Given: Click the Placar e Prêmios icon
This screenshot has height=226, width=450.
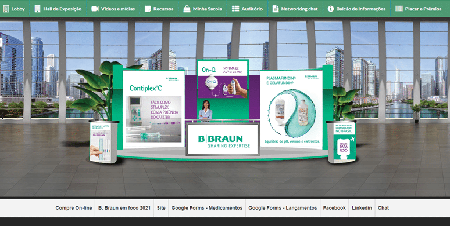Looking at the screenshot, I should 399,9.
